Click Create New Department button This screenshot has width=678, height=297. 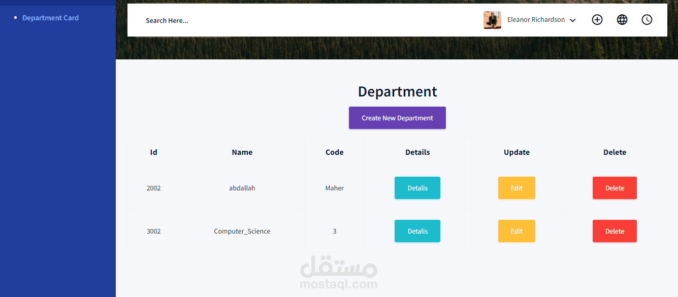point(397,118)
